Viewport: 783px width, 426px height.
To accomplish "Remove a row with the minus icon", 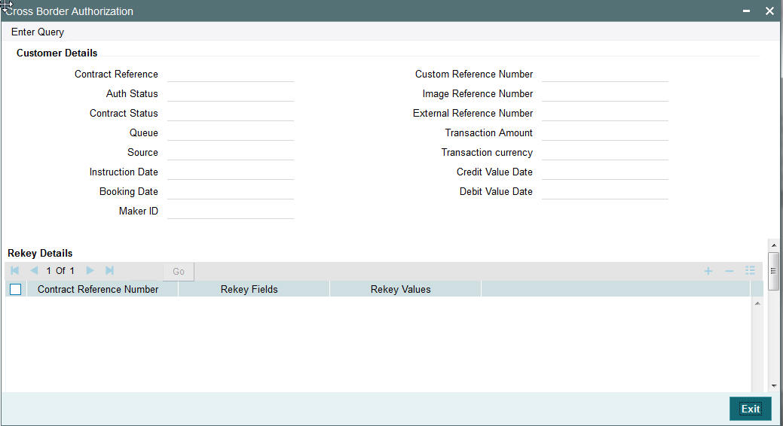I will [x=729, y=271].
